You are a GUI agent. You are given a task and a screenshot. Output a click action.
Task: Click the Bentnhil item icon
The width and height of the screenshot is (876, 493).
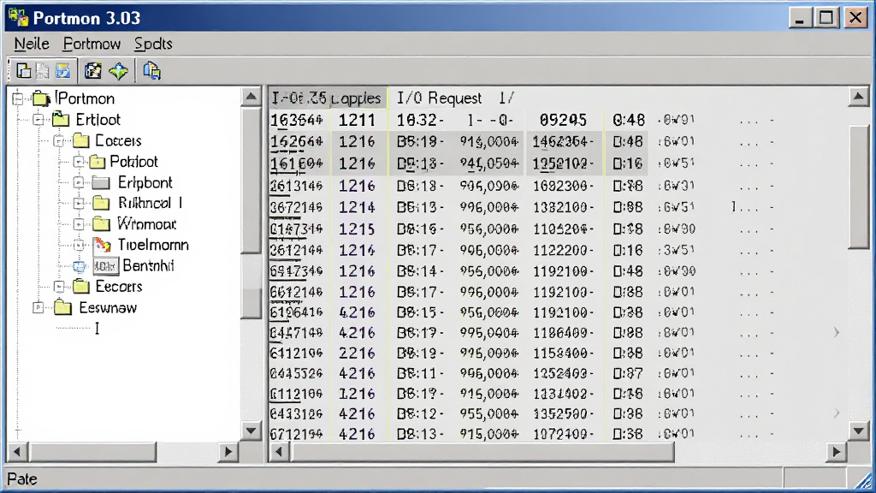coord(105,266)
